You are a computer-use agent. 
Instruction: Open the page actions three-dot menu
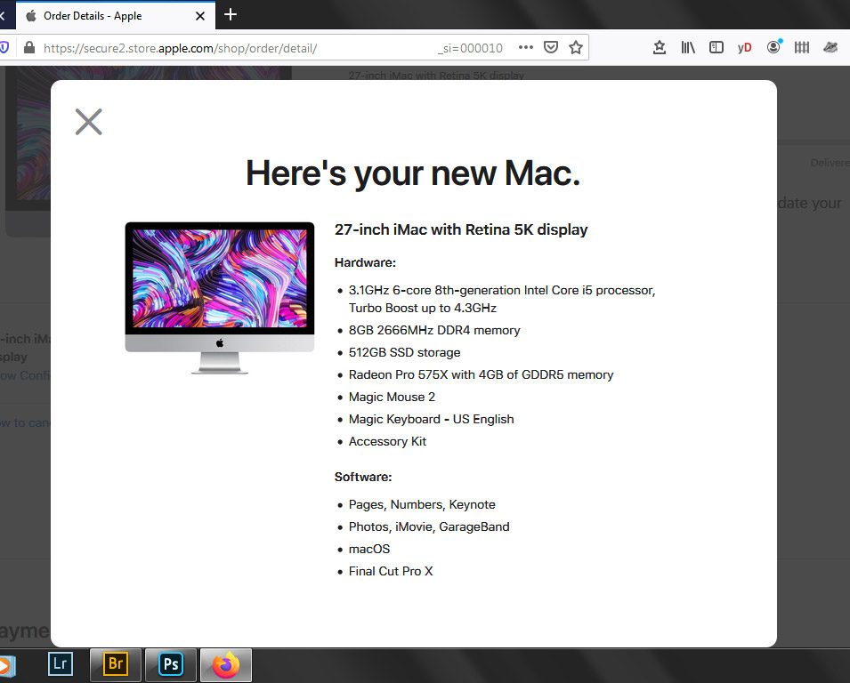[526, 48]
